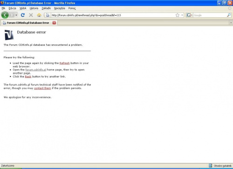Open the search engine selector dropdown
Viewport: 233px width, 169px height.
(x=190, y=15)
